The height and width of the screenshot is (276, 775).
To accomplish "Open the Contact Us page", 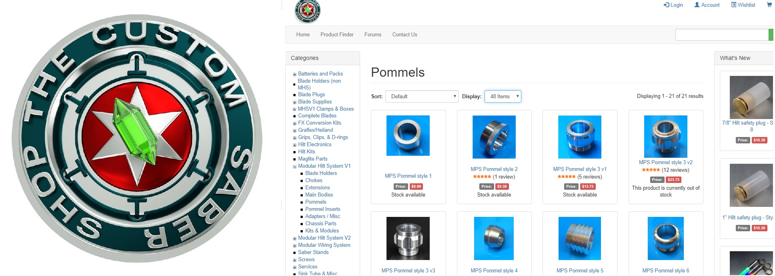I will [x=405, y=35].
